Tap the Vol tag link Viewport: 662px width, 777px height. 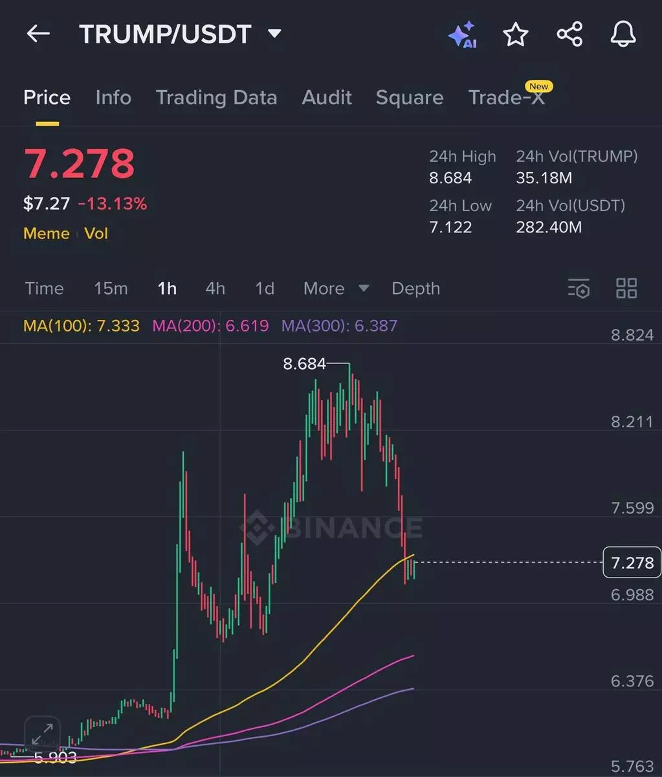pos(96,234)
